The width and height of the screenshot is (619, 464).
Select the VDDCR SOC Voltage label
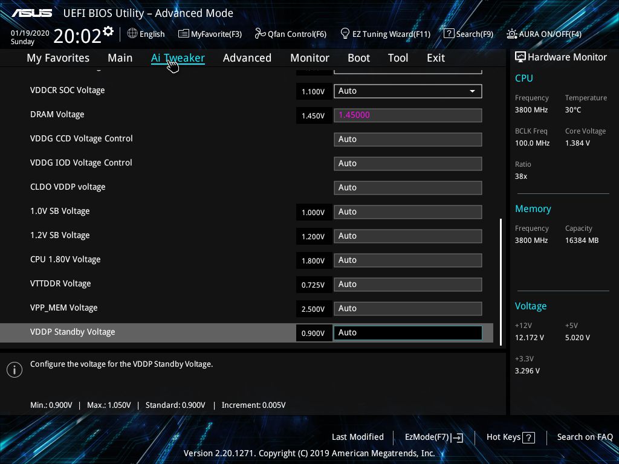pyautogui.click(x=68, y=91)
